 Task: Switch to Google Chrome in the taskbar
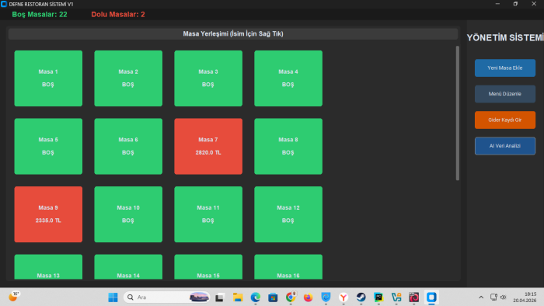[291, 297]
